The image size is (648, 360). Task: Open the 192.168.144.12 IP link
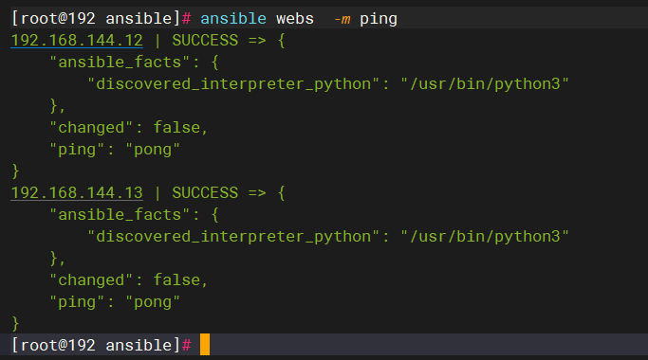(77, 41)
